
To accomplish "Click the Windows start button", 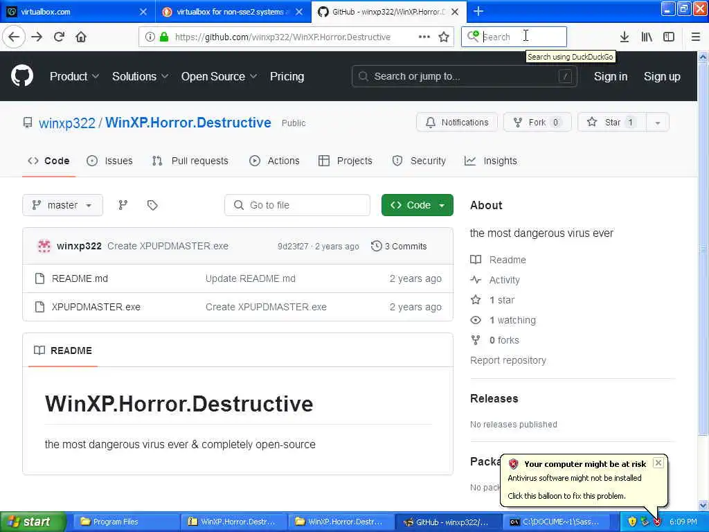I will [x=33, y=522].
